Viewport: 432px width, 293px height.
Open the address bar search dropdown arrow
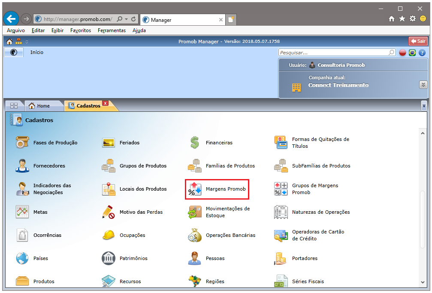(x=127, y=19)
